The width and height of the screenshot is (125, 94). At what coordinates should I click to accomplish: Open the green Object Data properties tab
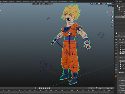(x=116, y=70)
